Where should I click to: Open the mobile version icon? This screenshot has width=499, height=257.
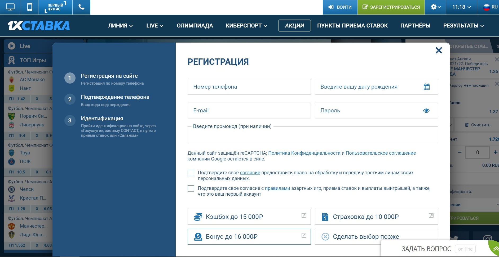[30, 7]
